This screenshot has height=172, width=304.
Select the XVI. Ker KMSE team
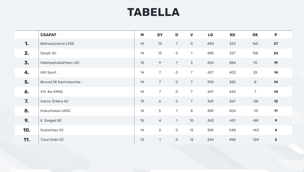[52, 92]
